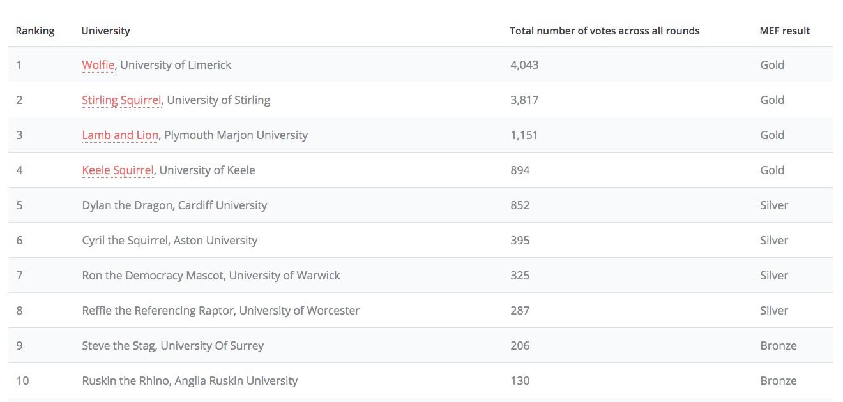This screenshot has width=843, height=402.
Task: Select the 3,817 votes value
Action: pos(524,100)
